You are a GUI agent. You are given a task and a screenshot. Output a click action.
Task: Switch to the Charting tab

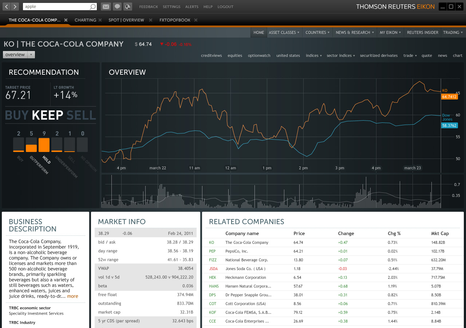(x=85, y=20)
